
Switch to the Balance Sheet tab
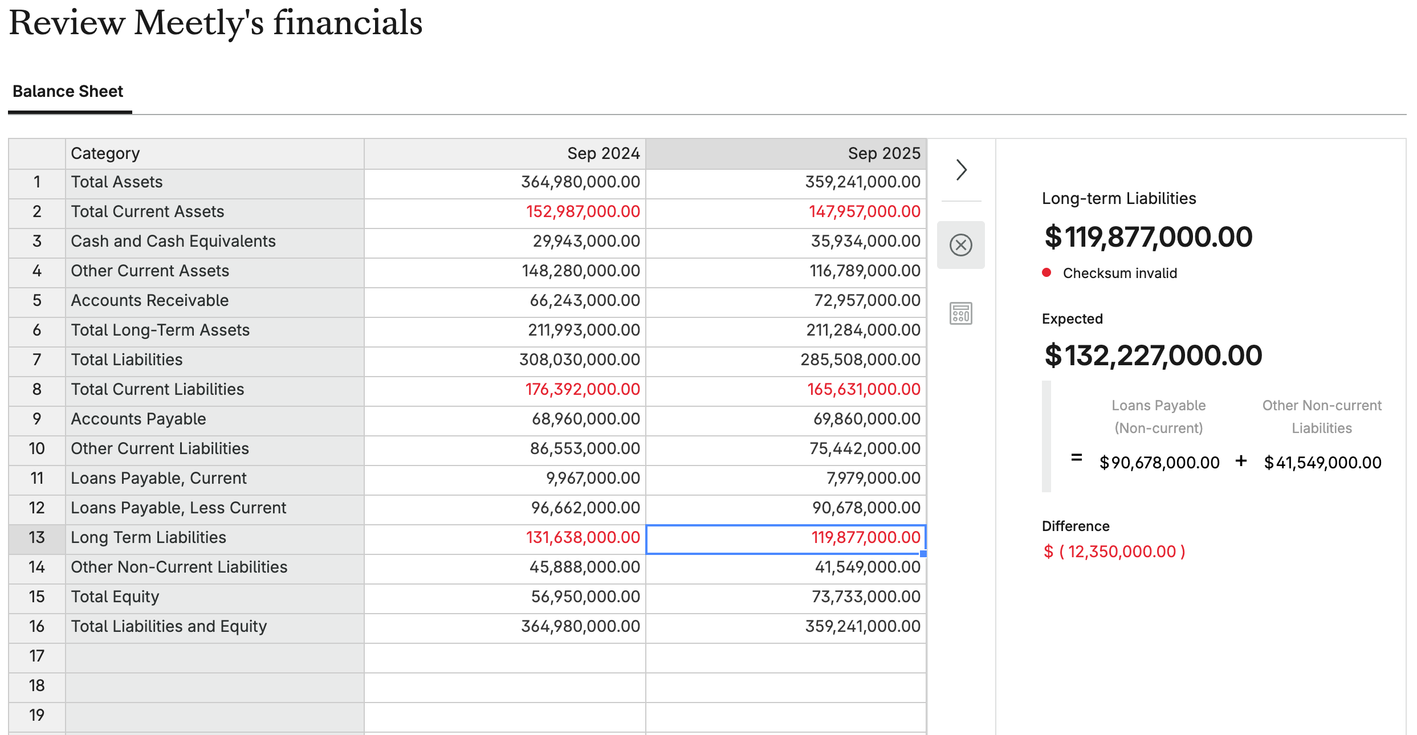coord(68,91)
